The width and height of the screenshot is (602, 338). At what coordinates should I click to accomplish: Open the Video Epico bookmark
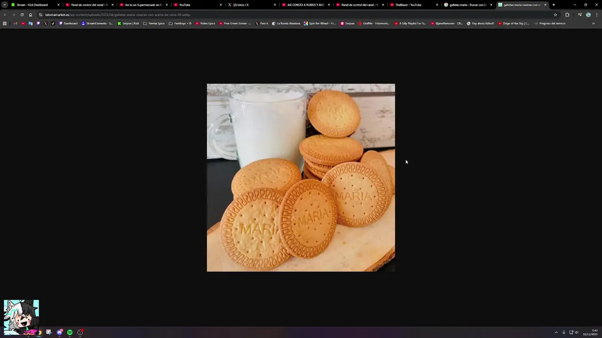click(205, 23)
